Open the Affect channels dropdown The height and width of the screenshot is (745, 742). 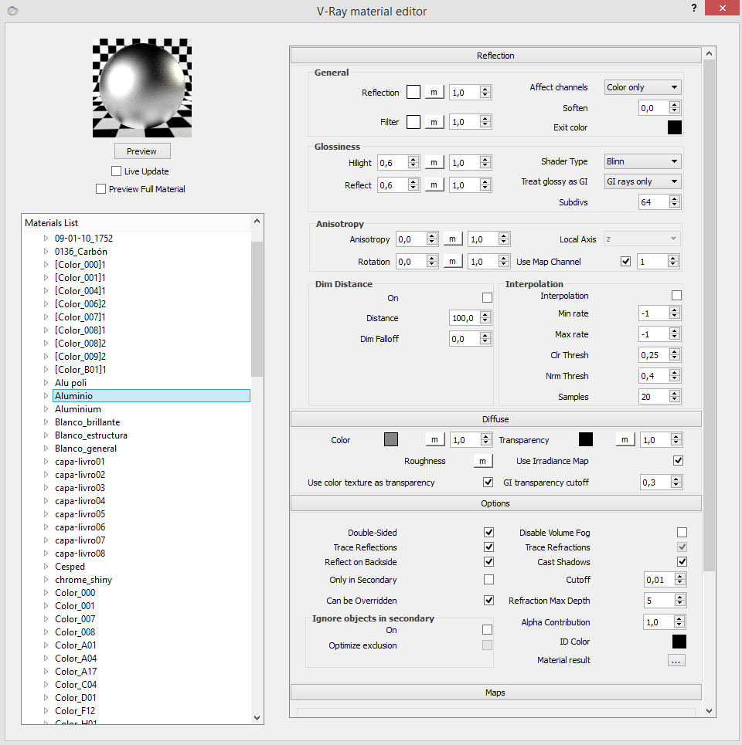coord(642,87)
